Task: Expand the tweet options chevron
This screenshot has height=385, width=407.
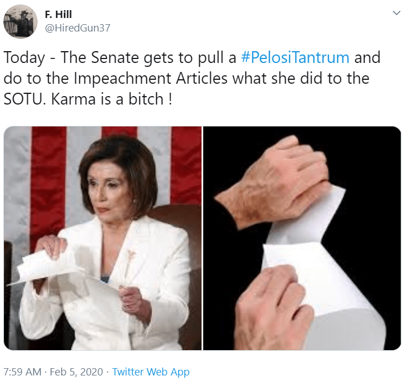Action: 396,13
